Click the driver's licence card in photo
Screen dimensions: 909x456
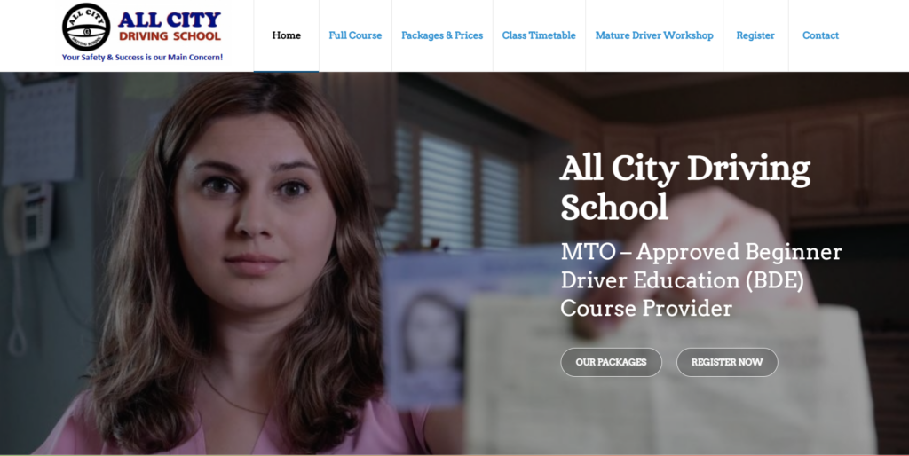(426, 328)
